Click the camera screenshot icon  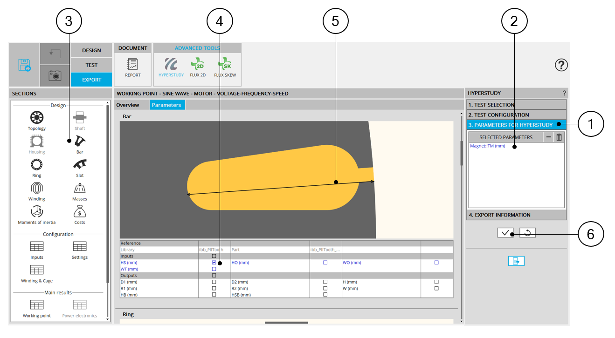[55, 75]
